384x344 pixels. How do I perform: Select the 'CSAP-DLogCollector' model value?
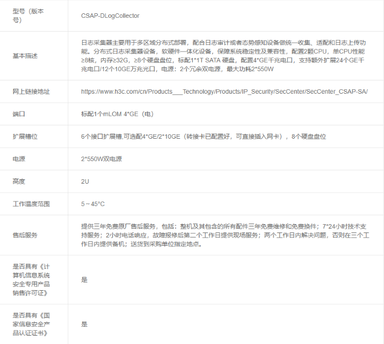click(110, 16)
